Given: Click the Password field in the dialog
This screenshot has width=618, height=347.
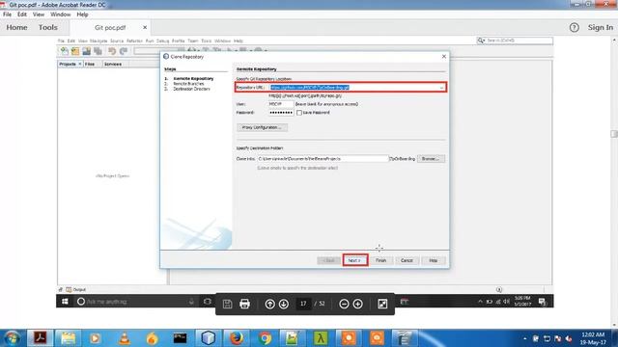Looking at the screenshot, I should click(281, 113).
